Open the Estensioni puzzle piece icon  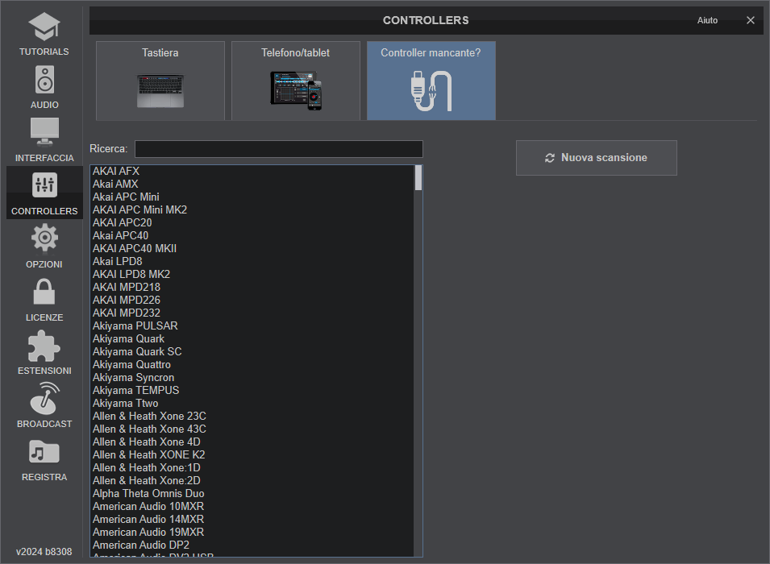pyautogui.click(x=44, y=346)
